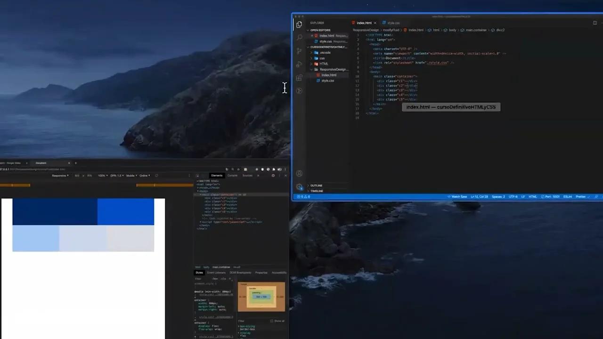The height and width of the screenshot is (339, 603).
Task: Switch to the style.css editor tab
Action: pyautogui.click(x=393, y=23)
